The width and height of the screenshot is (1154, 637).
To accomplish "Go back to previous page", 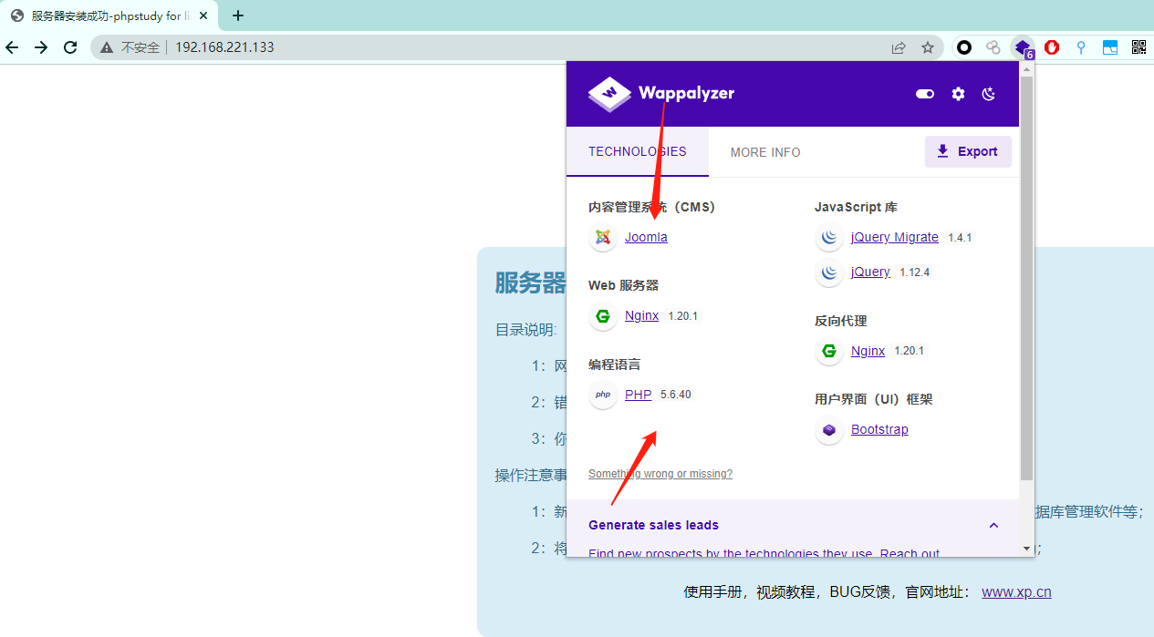I will pos(12,47).
